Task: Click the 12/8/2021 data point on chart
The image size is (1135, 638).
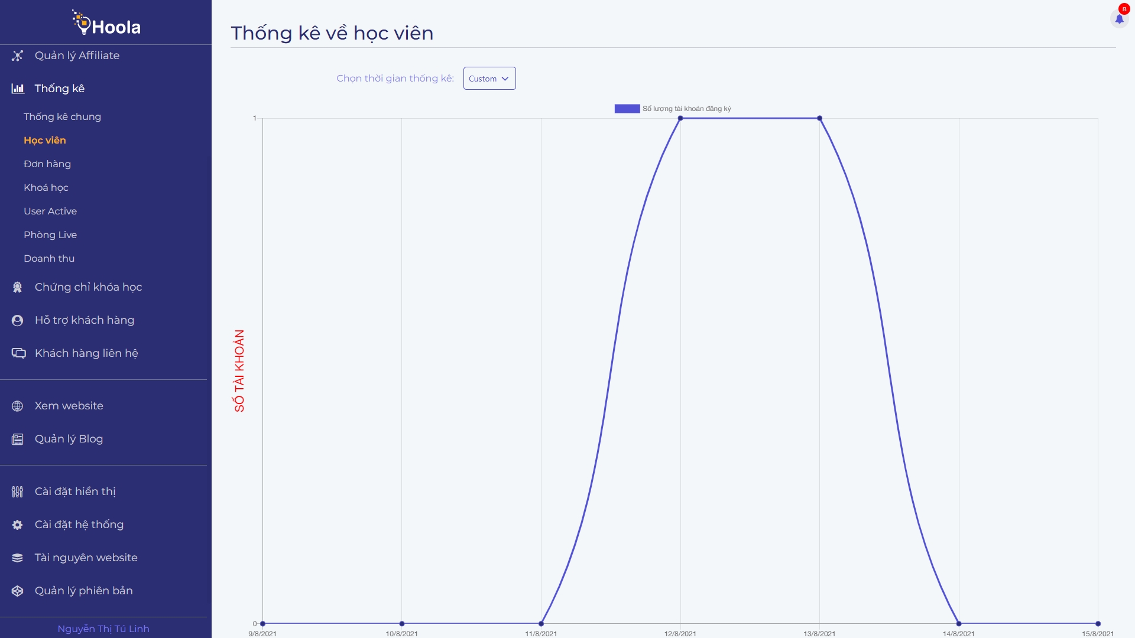Action: (x=680, y=118)
